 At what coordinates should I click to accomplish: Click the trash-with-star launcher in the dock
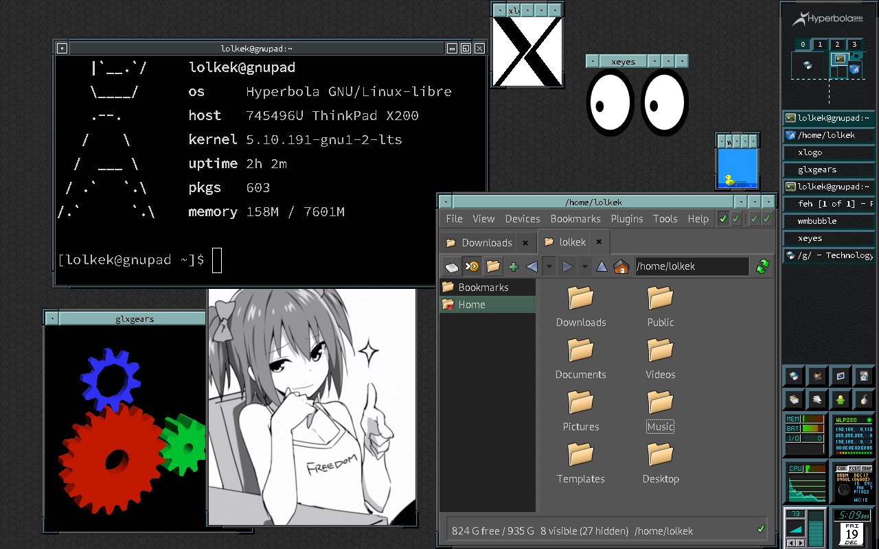pyautogui.click(x=864, y=375)
